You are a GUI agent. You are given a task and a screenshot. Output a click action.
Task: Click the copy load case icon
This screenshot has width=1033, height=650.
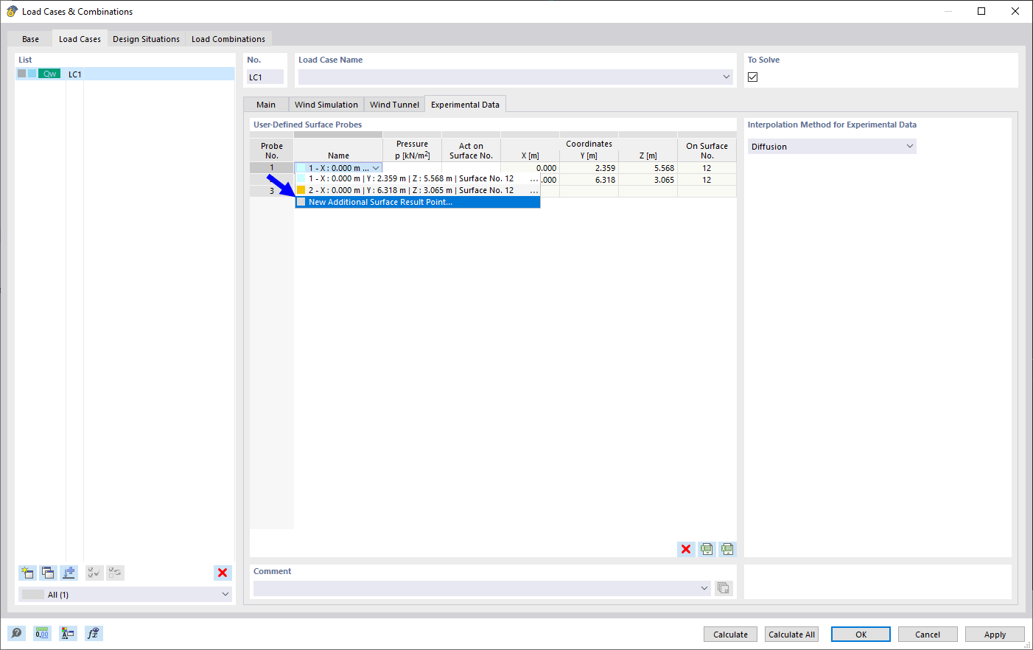click(x=48, y=573)
